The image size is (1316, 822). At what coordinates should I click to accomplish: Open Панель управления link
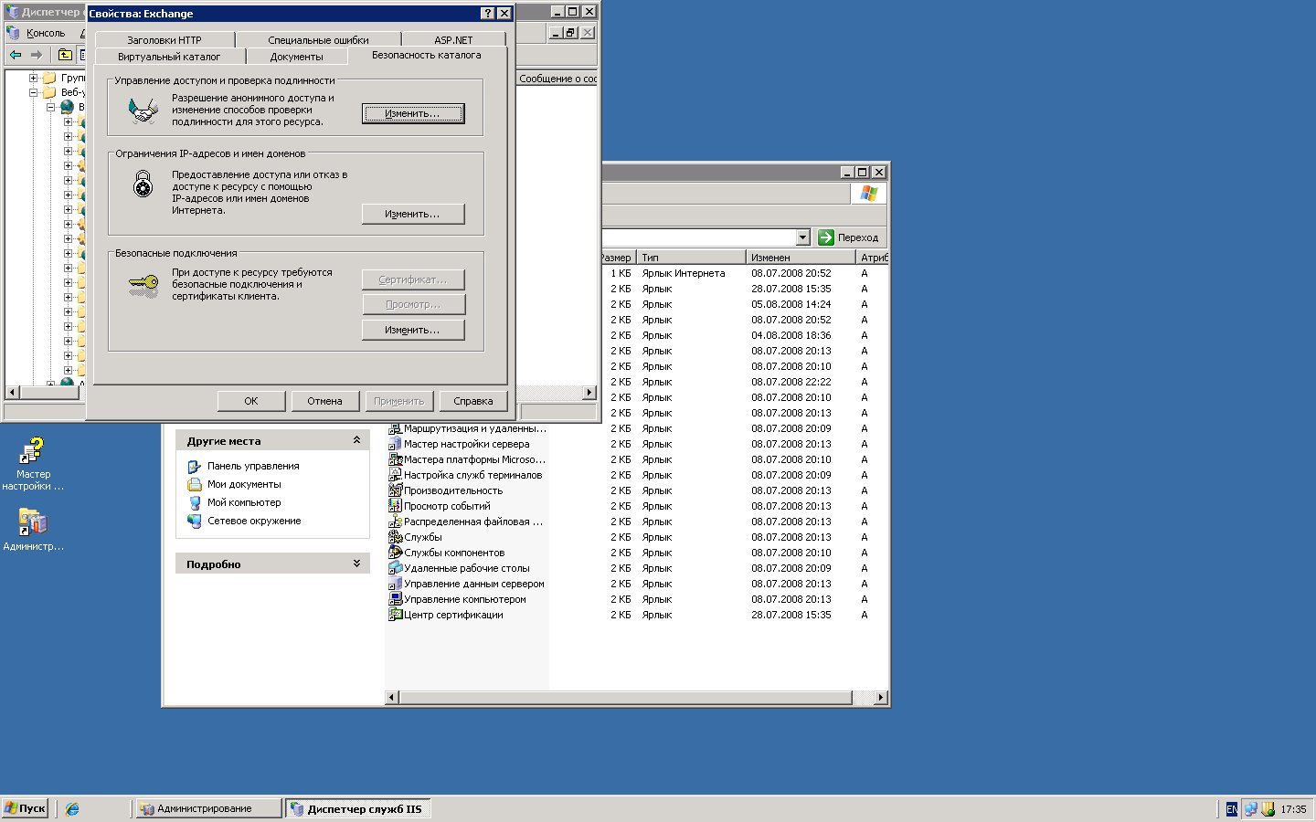[x=252, y=466]
